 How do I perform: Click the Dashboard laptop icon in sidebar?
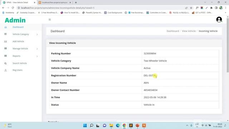(x=6, y=27)
